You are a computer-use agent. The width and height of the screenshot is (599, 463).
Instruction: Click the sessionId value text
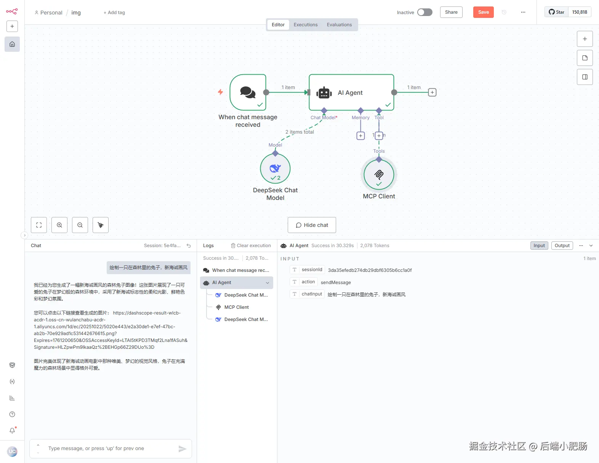pyautogui.click(x=370, y=270)
